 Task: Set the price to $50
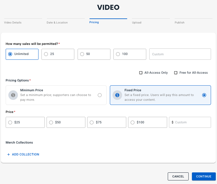point(51,122)
